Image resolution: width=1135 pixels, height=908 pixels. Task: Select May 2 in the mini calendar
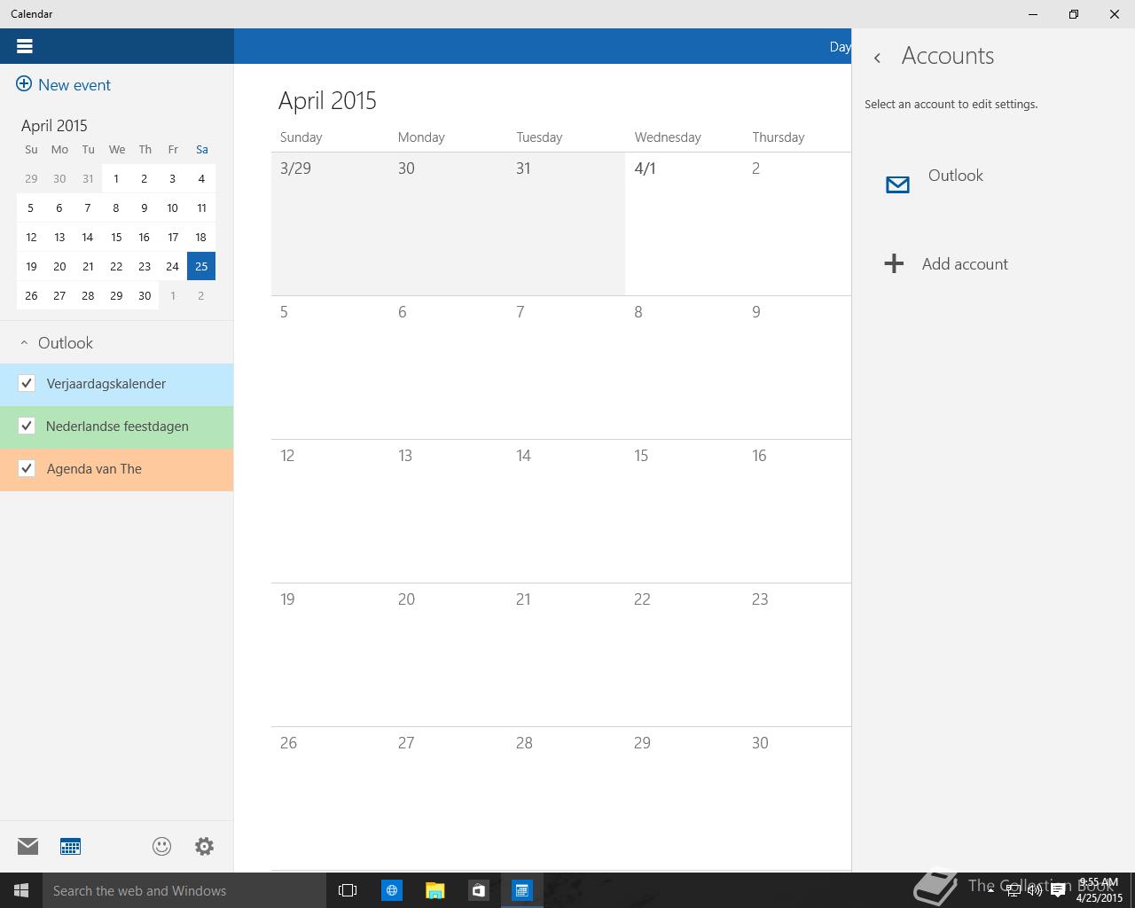201,295
